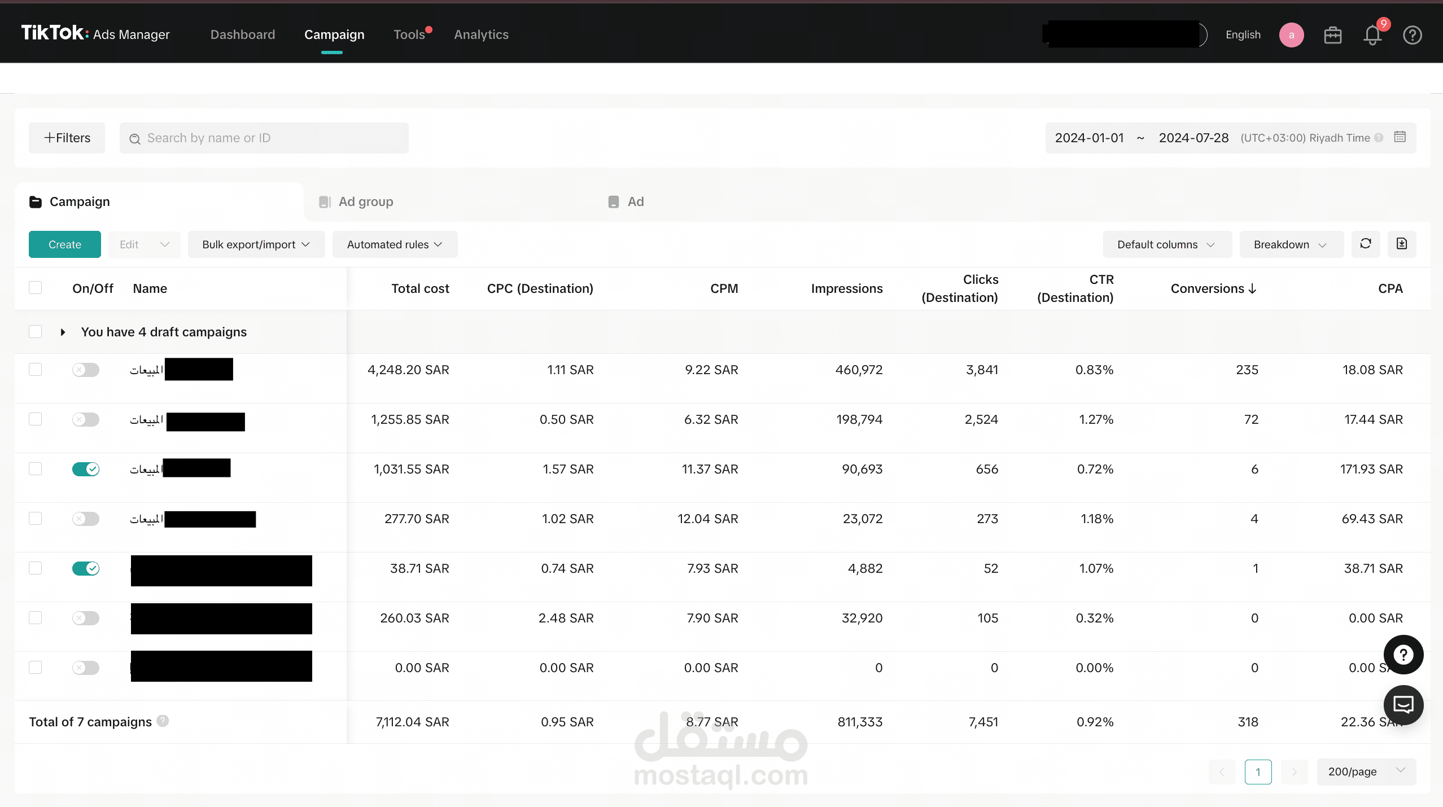Open the notifications bell icon
The width and height of the screenshot is (1443, 807).
point(1372,36)
